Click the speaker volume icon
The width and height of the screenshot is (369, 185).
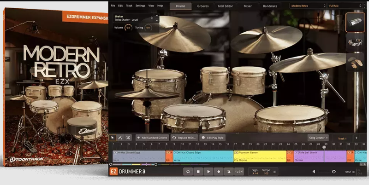coord(314,172)
